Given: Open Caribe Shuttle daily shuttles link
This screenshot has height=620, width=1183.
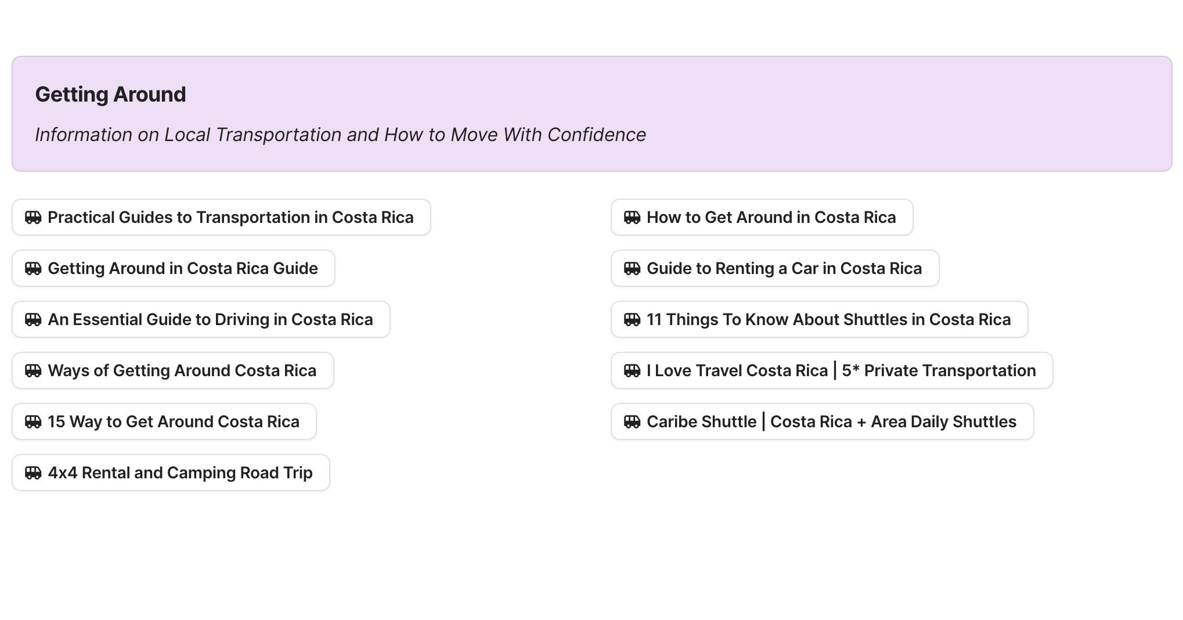Looking at the screenshot, I should (831, 422).
